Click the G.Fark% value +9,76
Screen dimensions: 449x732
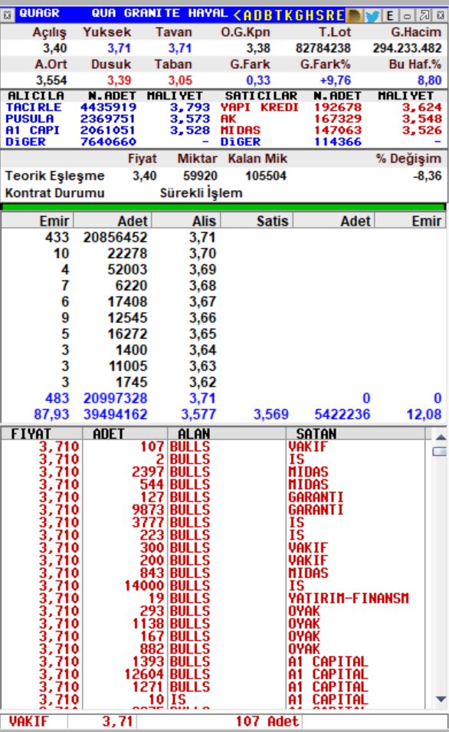click(335, 80)
